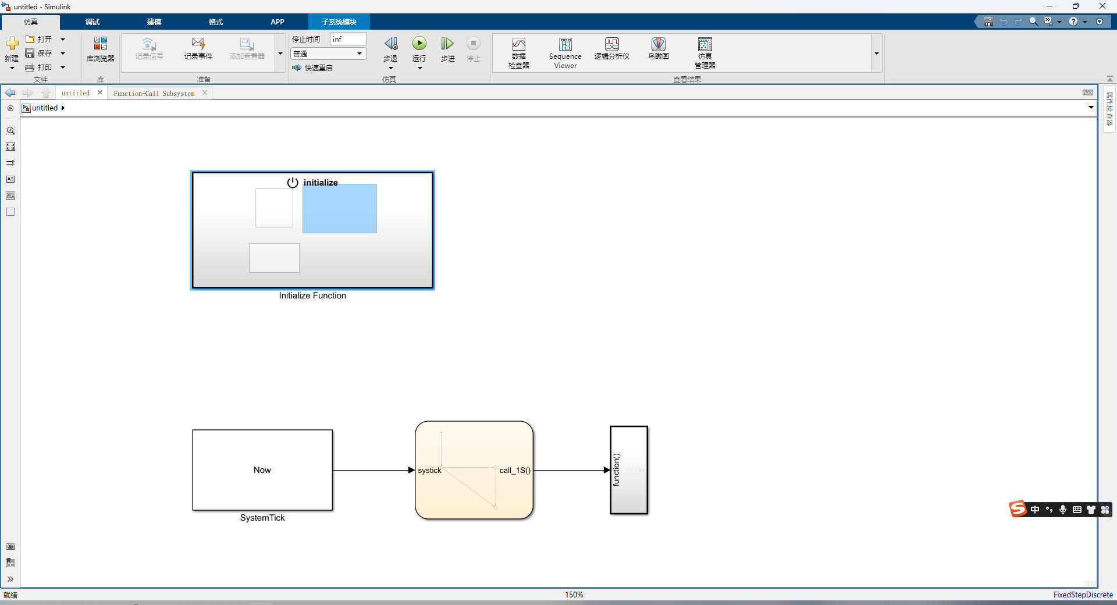Select the Stateflow chart block with systick
The image size is (1117, 605).
[x=474, y=470]
